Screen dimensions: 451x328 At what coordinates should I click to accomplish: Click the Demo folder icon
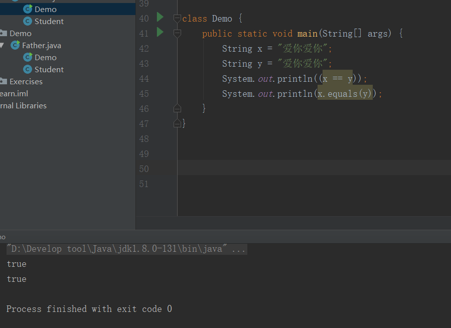point(4,33)
